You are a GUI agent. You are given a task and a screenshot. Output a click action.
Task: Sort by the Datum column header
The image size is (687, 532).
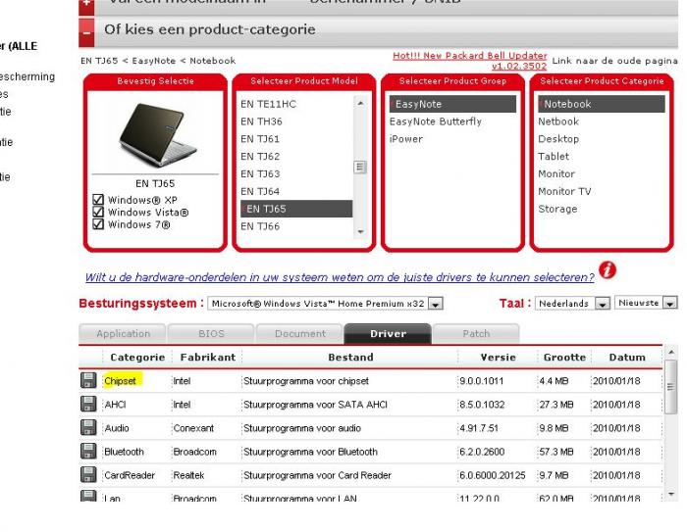(x=627, y=358)
